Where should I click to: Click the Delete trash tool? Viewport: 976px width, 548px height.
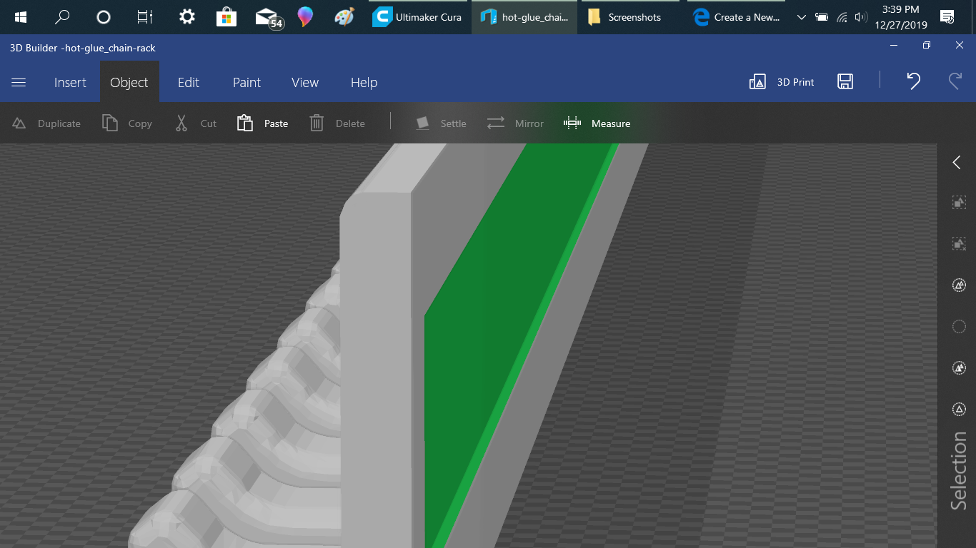click(337, 123)
